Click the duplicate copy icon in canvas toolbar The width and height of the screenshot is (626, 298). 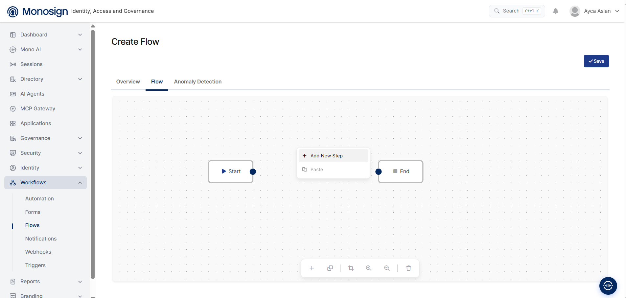(x=330, y=268)
